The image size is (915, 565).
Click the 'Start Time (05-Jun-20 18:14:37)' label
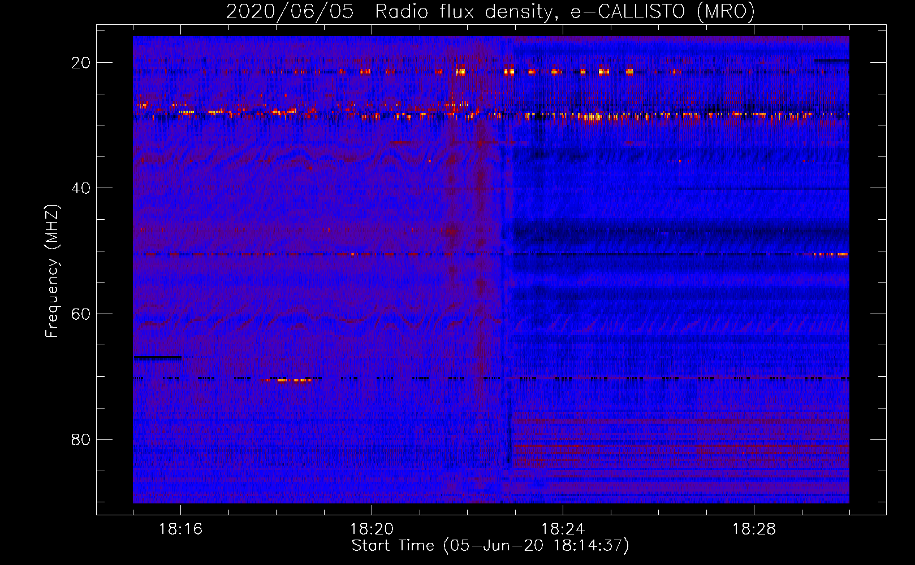[490, 546]
